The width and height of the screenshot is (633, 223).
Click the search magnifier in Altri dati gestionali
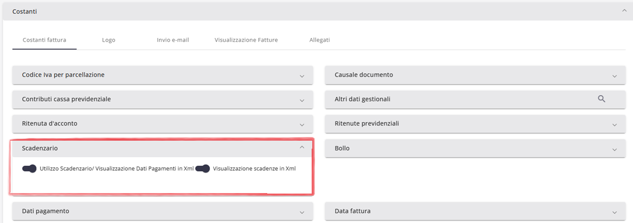pos(601,99)
